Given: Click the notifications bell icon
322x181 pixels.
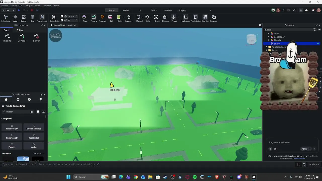Looking at the screenshot, I should point(313,10).
